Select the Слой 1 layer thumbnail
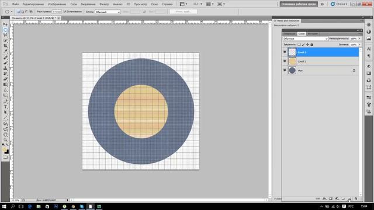The height and width of the screenshot is (210, 374). (x=292, y=61)
